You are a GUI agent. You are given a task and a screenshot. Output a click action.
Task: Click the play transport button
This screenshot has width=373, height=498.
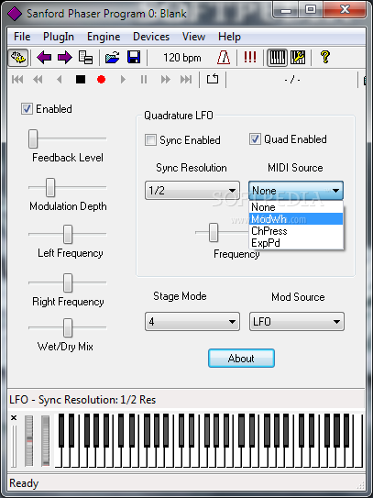tap(123, 80)
